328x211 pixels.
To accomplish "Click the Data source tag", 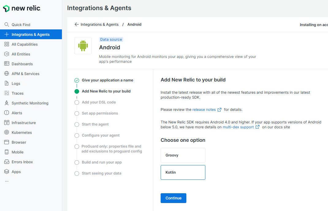I will (111, 40).
